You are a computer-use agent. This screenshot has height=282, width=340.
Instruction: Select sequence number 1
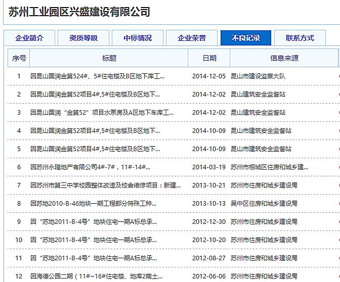19,76
